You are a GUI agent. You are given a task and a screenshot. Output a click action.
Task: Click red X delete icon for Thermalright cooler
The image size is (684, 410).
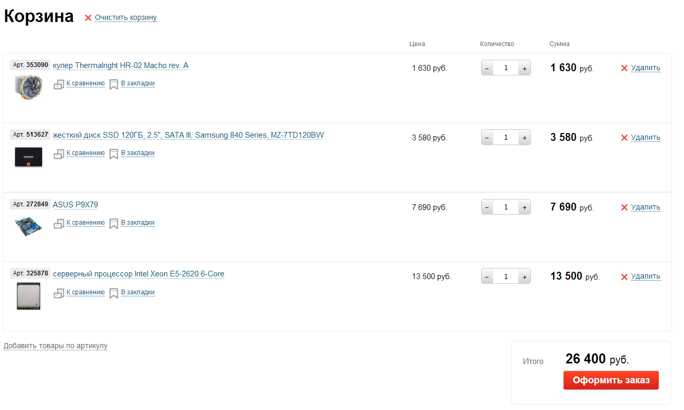tap(624, 68)
